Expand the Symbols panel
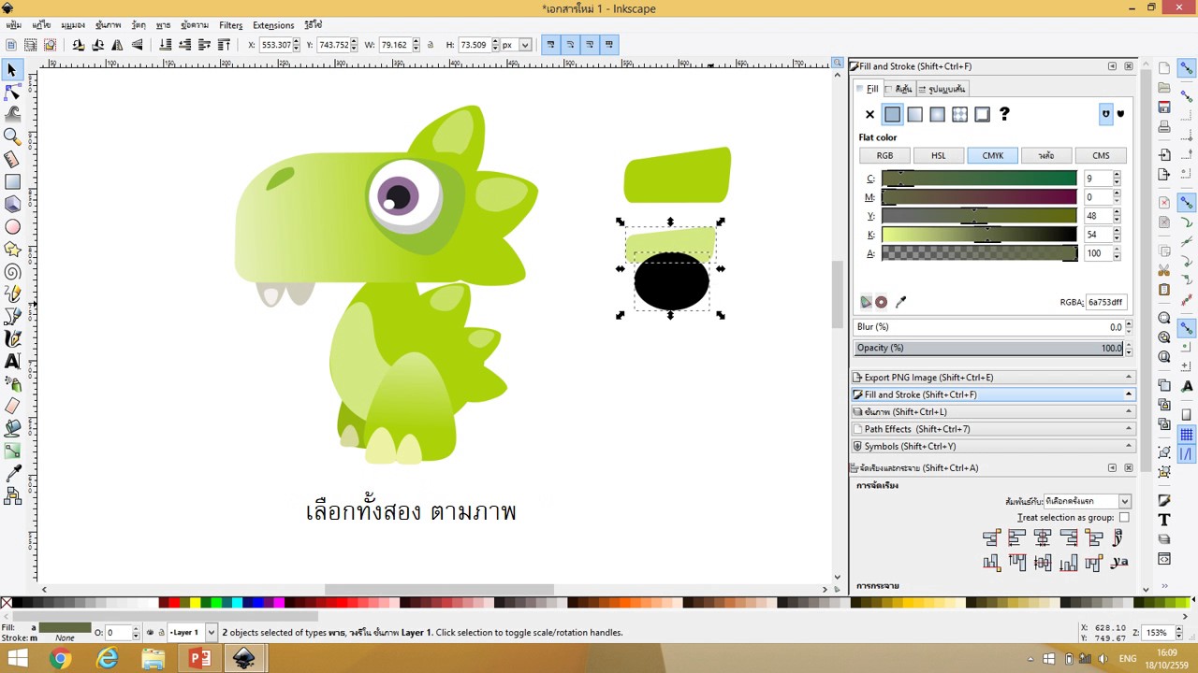Screen dimensions: 1198x673 [992, 446]
